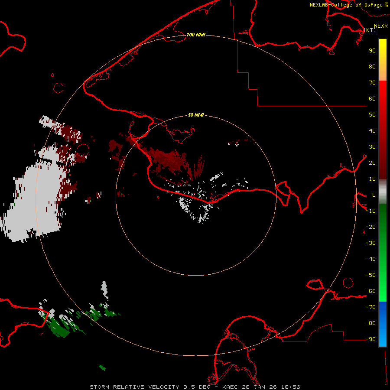Click the 70 value on the velocity scale
The width and height of the screenshot is (390, 390).
coord(372,83)
